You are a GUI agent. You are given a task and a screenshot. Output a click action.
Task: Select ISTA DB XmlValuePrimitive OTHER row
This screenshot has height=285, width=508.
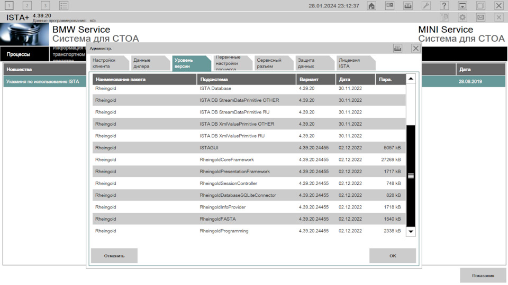point(249,124)
